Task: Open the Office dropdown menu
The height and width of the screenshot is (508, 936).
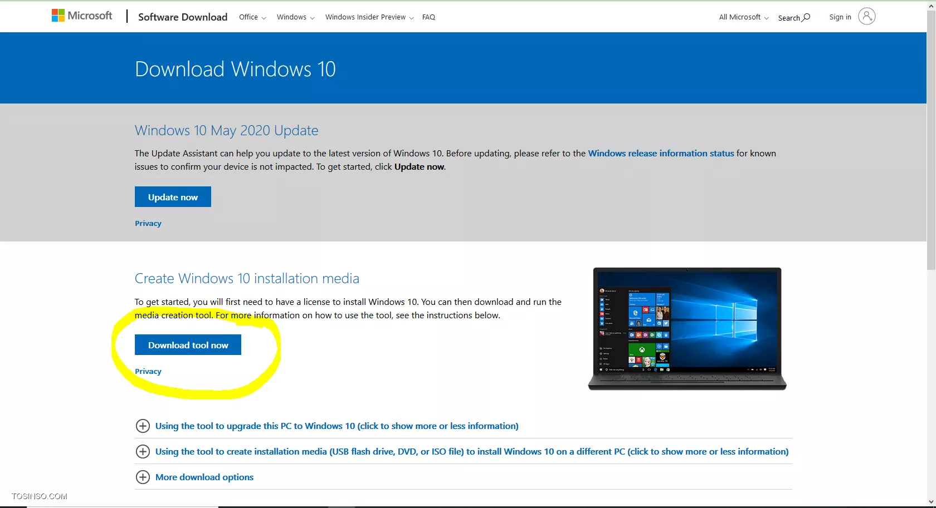Action: [252, 17]
